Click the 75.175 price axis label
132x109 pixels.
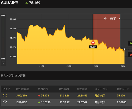[13, 38]
